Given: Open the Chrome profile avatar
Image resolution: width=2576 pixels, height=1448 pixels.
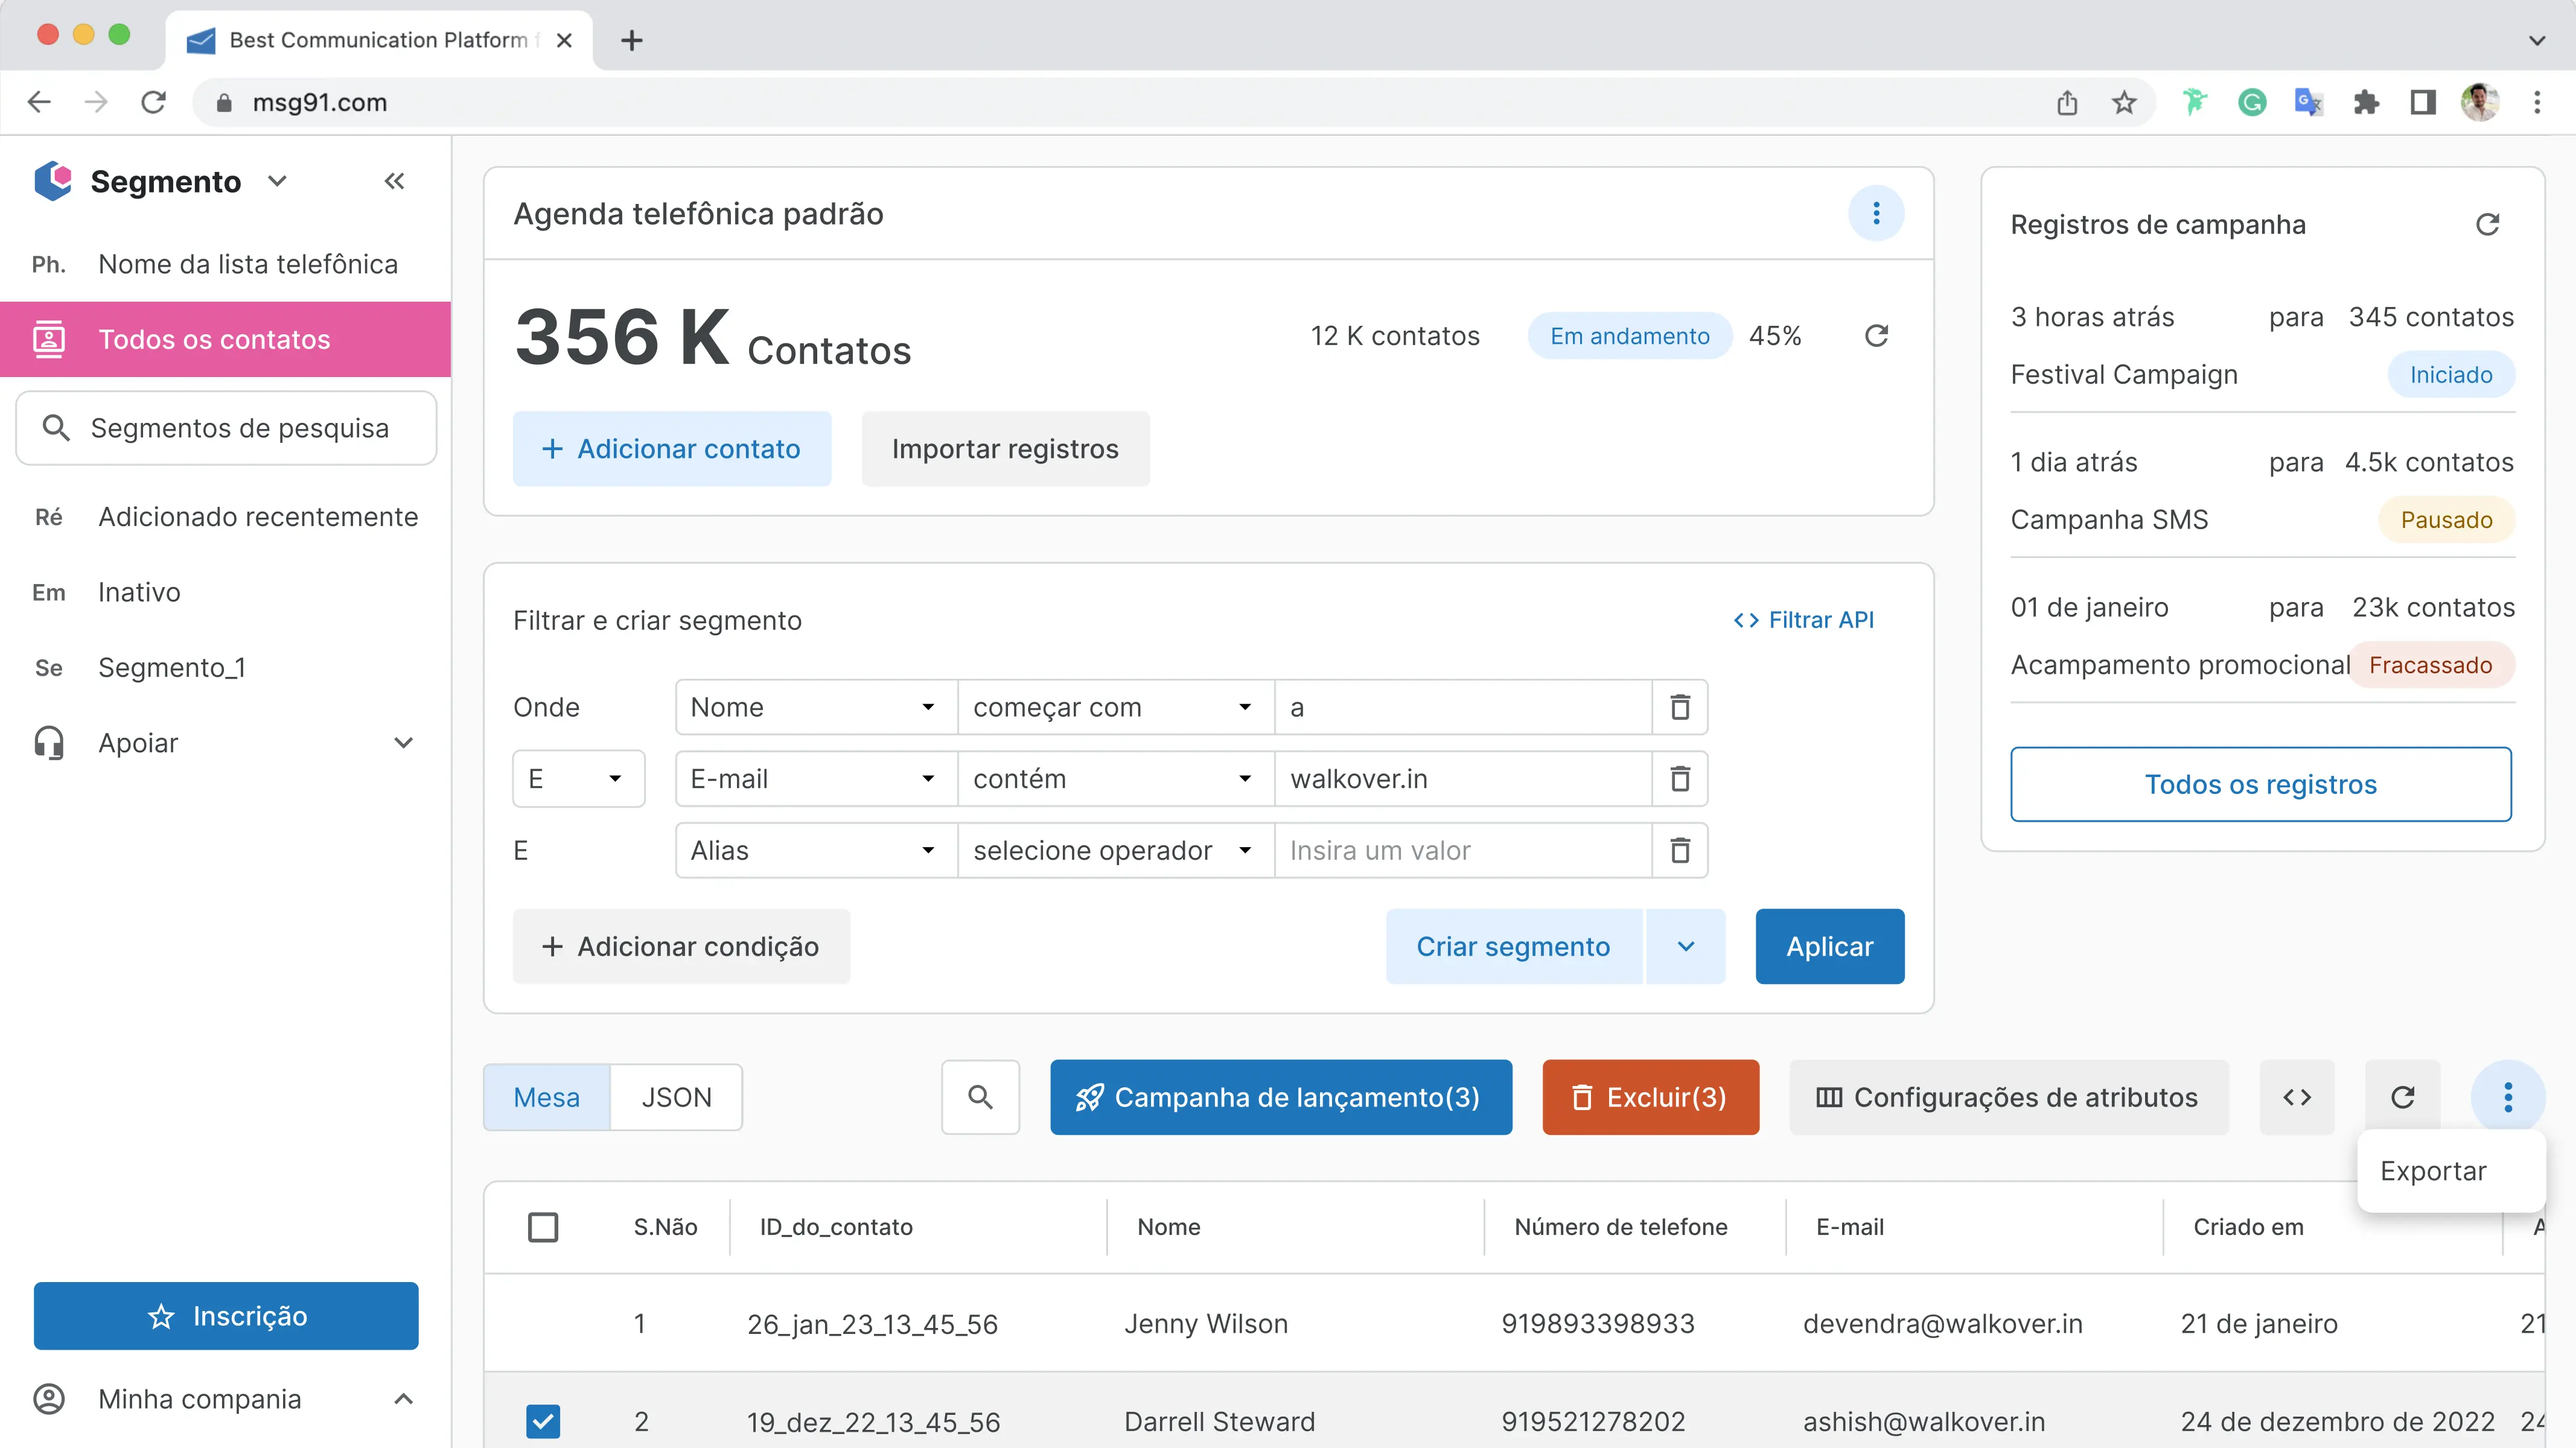Looking at the screenshot, I should 2480,102.
